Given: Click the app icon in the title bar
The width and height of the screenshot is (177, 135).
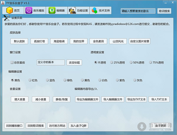Looking at the screenshot, I should click(x=3, y=3).
